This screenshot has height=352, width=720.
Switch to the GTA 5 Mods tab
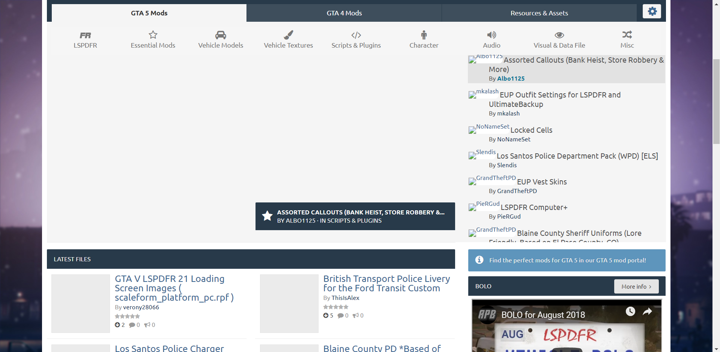(149, 13)
